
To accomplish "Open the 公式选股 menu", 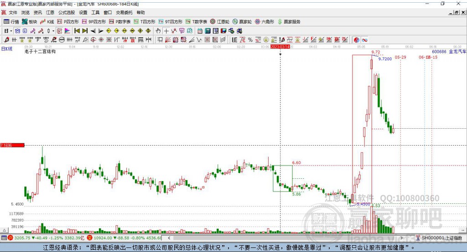I will point(67,12).
